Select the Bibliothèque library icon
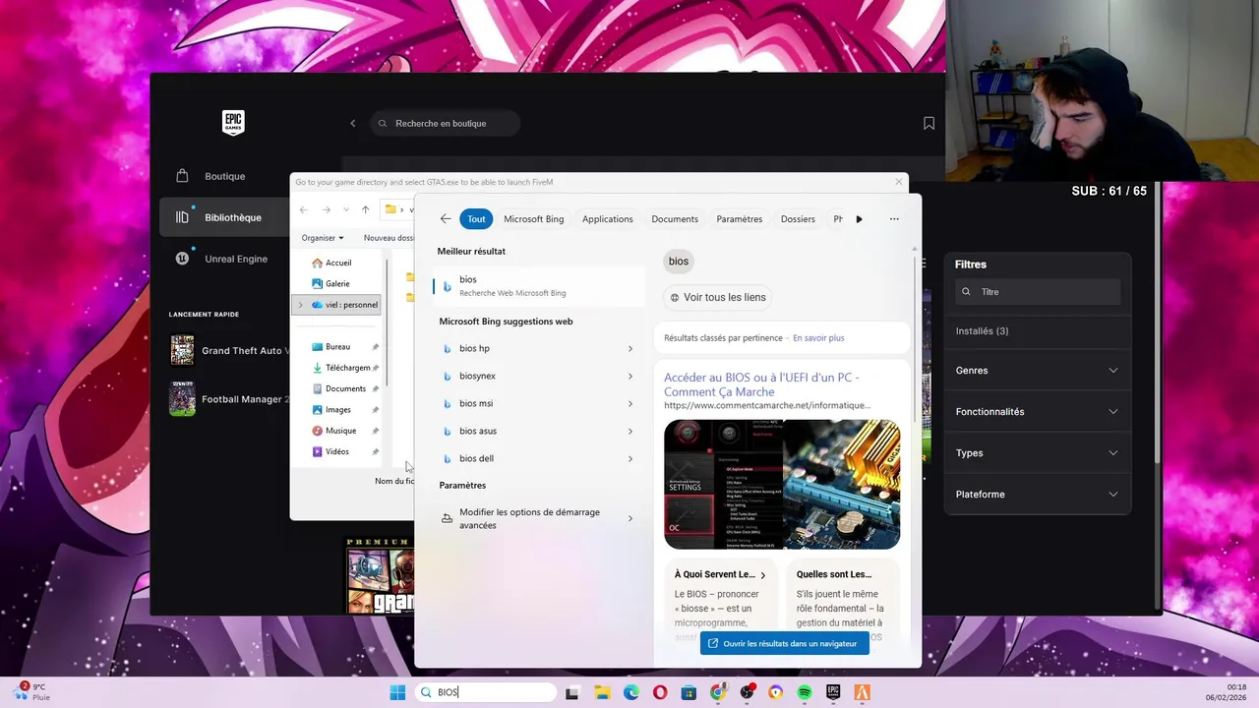Screen dimensions: 1259x708 (x=182, y=217)
